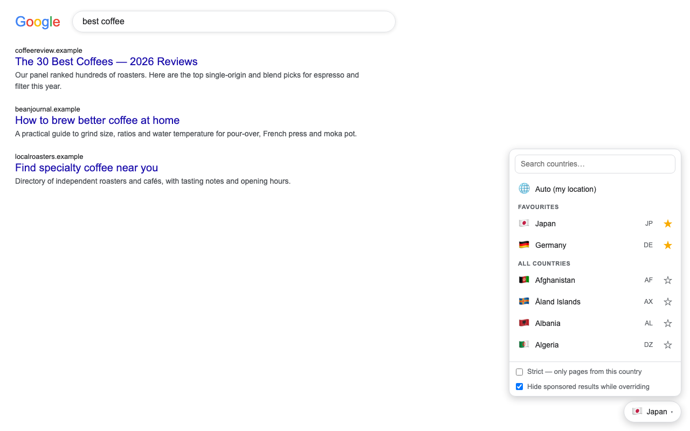
Task: Select Auto (my location) option
Action: coord(595,189)
